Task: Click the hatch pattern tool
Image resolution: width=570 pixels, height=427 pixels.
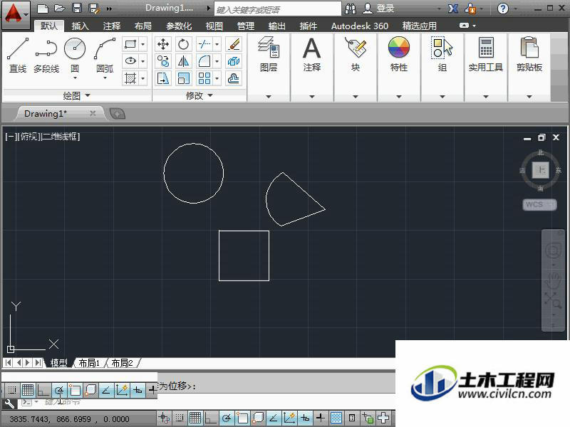Action: pyautogui.click(x=130, y=78)
